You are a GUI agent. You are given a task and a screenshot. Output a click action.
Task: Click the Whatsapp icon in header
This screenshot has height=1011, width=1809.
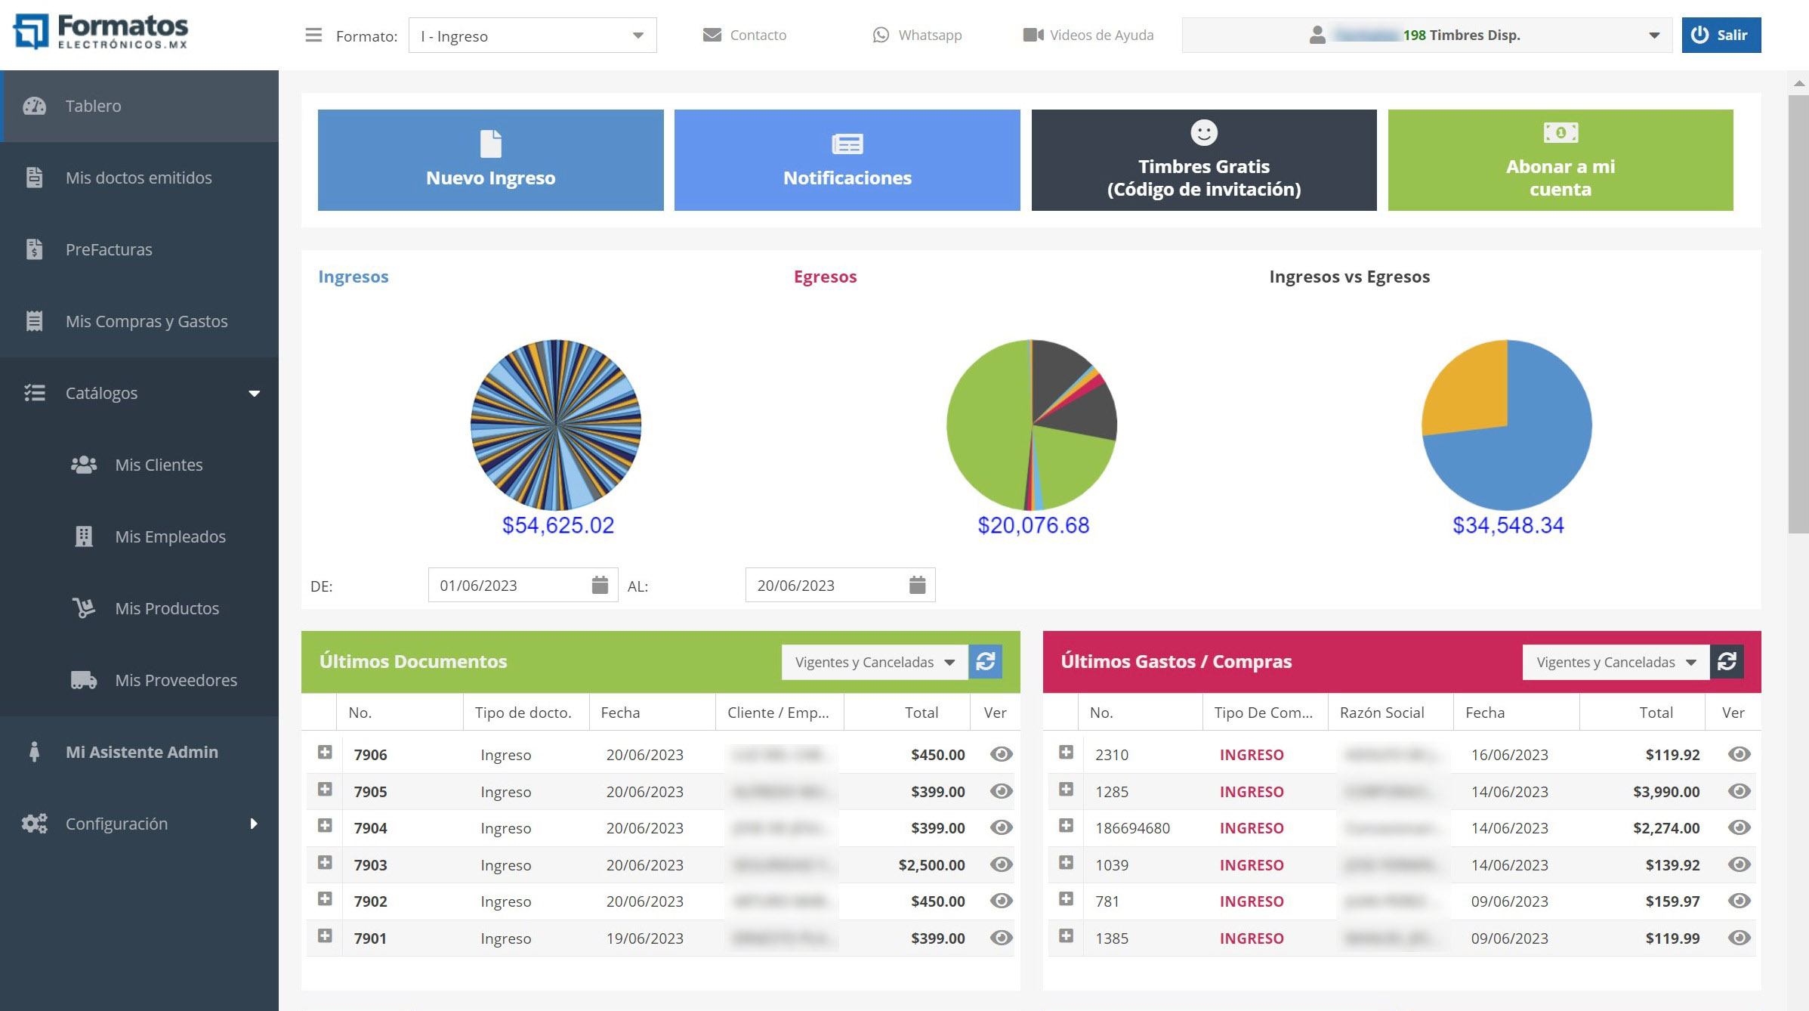click(881, 36)
